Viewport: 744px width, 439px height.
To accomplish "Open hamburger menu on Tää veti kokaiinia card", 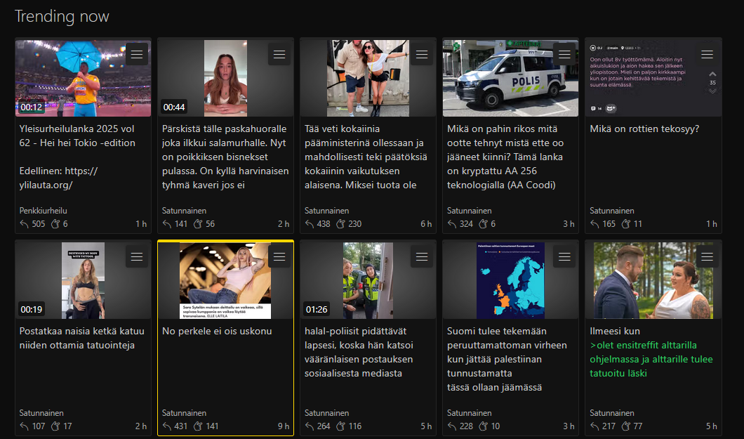I will pyautogui.click(x=422, y=55).
